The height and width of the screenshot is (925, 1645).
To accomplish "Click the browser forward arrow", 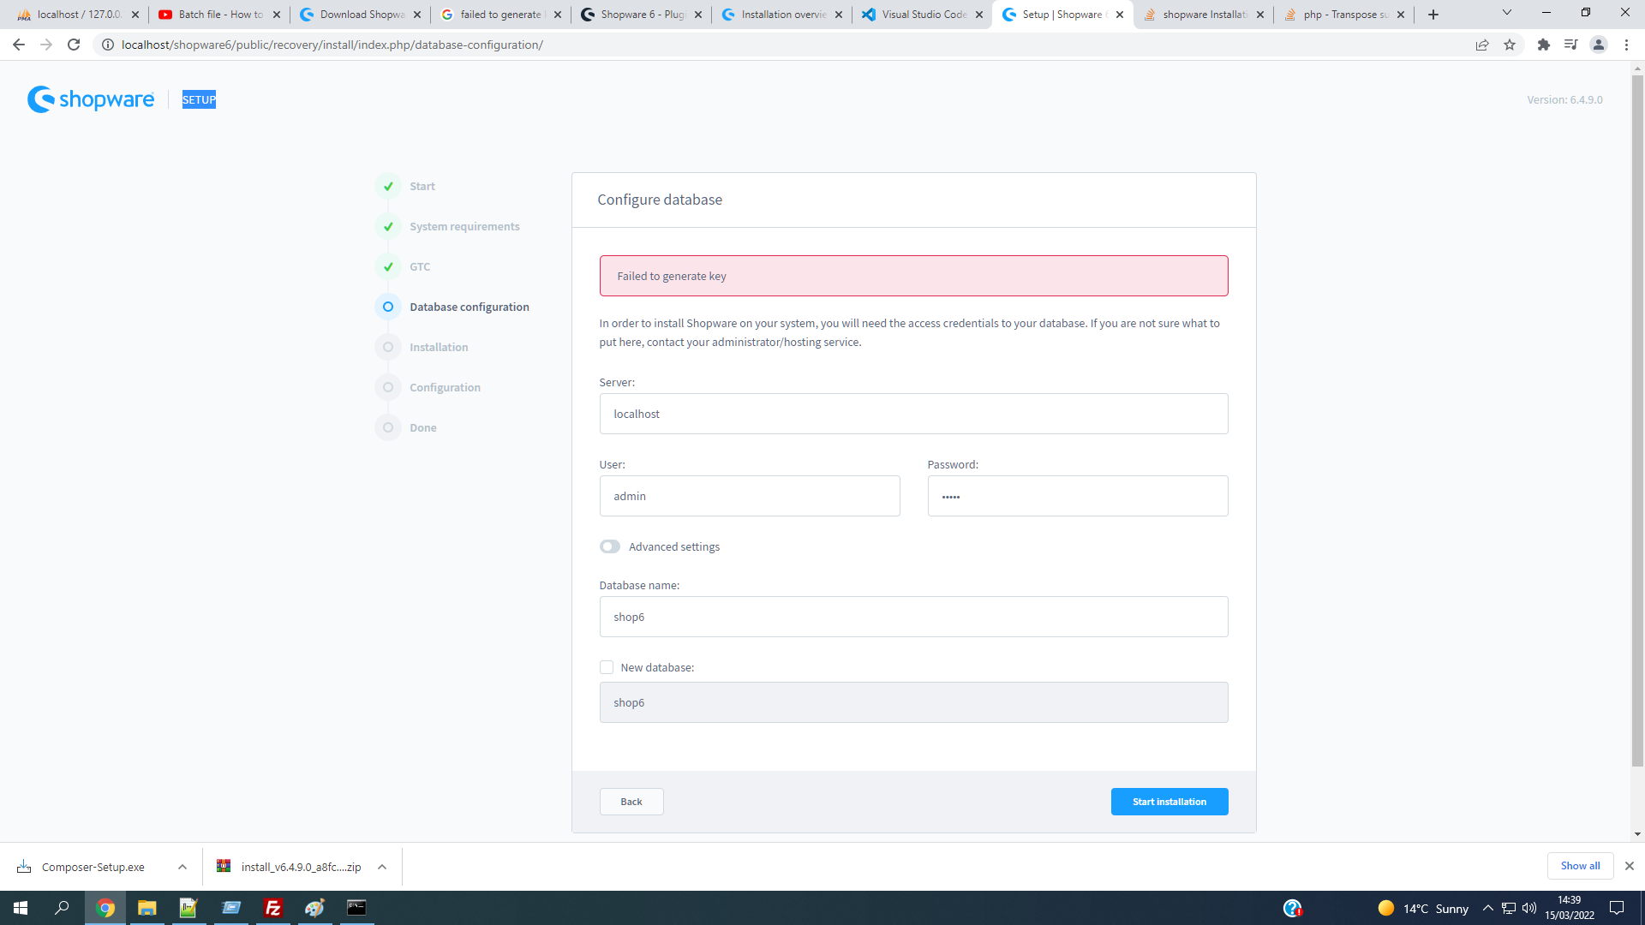I will [x=46, y=45].
